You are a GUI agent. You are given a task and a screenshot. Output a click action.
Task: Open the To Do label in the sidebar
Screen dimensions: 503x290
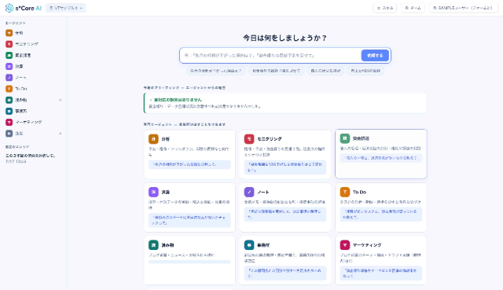point(21,89)
